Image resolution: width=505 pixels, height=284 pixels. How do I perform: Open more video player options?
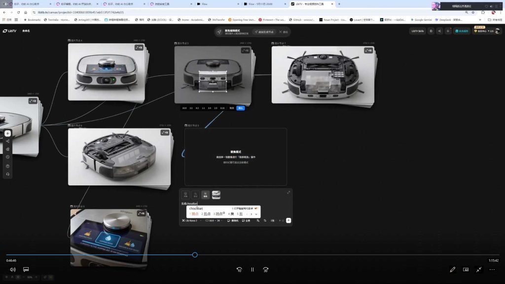point(492,270)
